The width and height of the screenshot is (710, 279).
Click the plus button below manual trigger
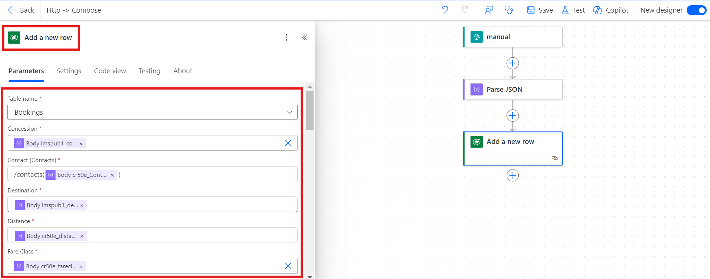[512, 63]
